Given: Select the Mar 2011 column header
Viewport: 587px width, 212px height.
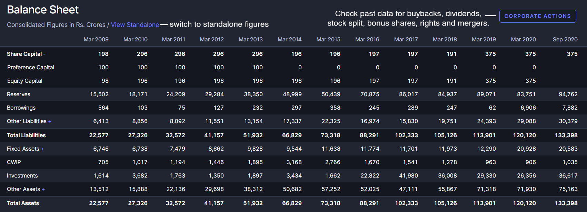Looking at the screenshot, I should coord(173,39).
